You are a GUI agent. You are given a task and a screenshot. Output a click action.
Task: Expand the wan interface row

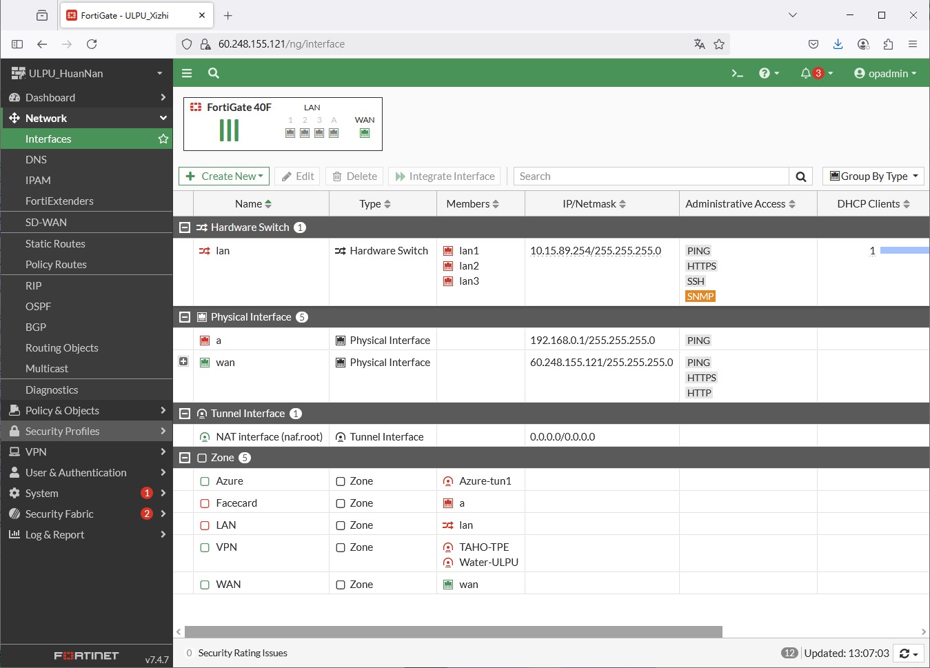point(183,362)
